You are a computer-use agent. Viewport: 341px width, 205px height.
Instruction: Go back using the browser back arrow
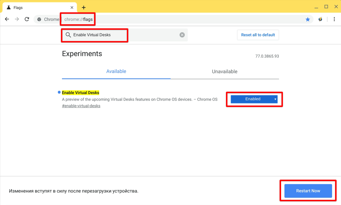[x=7, y=19]
